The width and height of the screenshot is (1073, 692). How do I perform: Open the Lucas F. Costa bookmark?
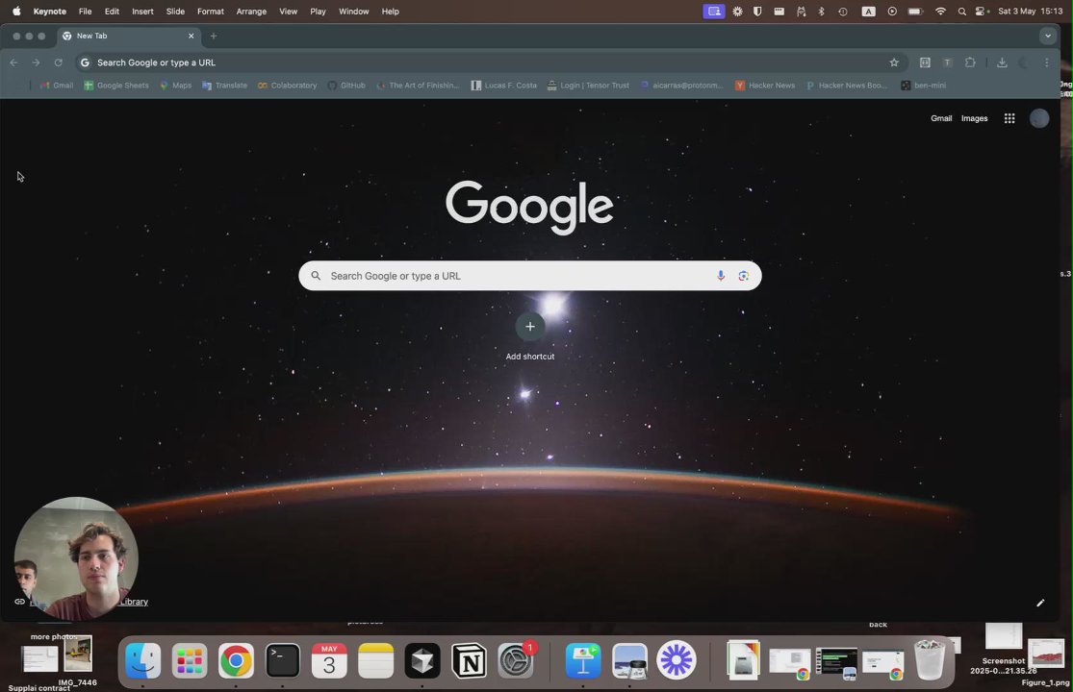tap(503, 86)
